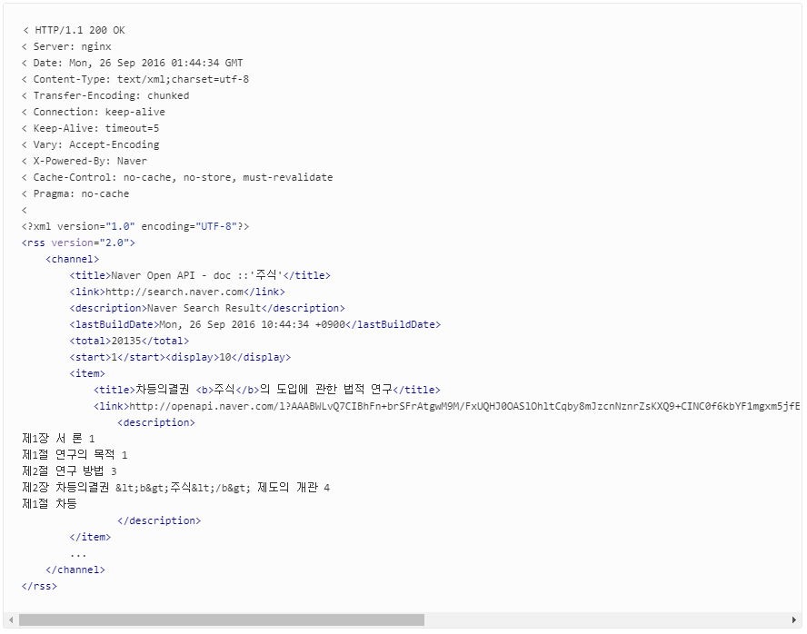Click the horizontal scrollbar right arrow
The width and height of the screenshot is (807, 634).
[x=794, y=620]
